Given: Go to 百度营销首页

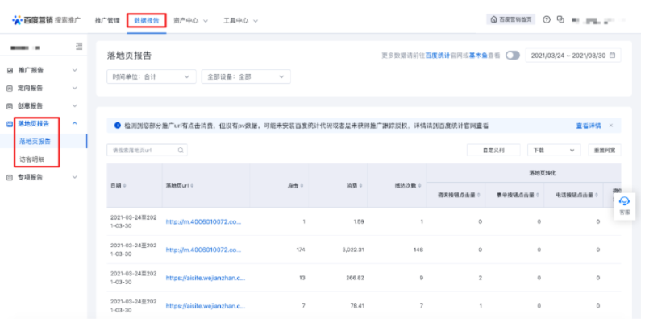Looking at the screenshot, I should pyautogui.click(x=511, y=19).
